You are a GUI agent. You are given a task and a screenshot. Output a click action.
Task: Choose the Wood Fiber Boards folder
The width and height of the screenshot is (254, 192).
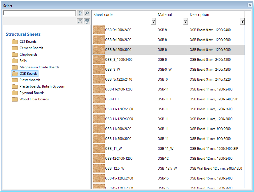click(34, 99)
